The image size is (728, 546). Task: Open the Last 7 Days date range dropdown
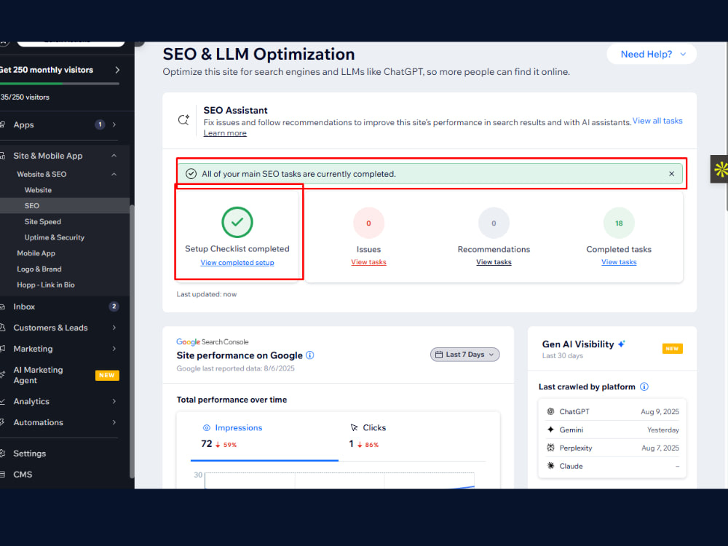(464, 355)
